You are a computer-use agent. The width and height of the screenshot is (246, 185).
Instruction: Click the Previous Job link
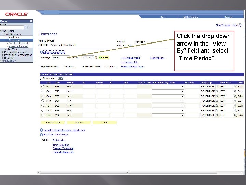tap(129, 62)
